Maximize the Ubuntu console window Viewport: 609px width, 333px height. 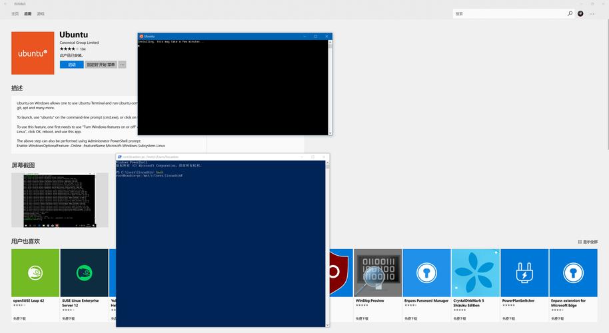click(315, 37)
